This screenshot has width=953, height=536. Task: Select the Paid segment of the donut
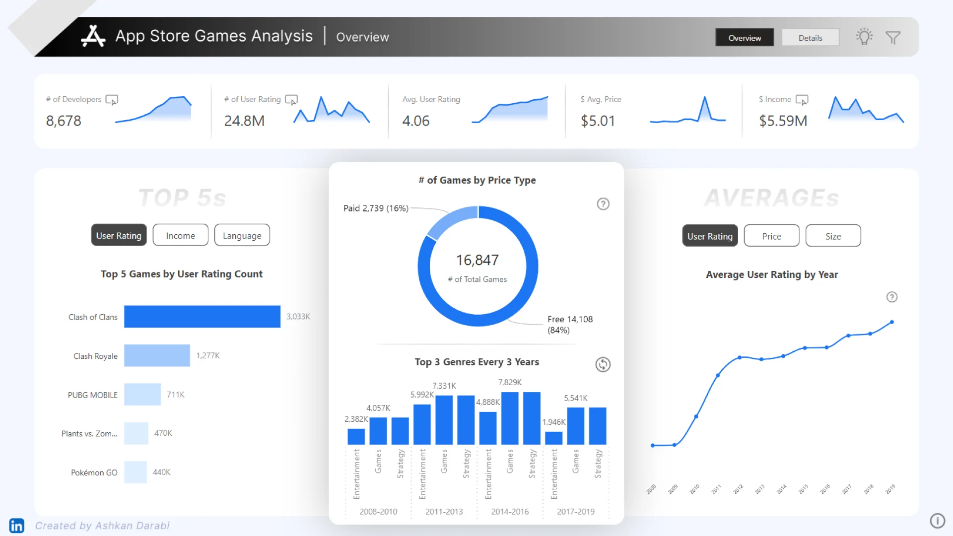[449, 220]
